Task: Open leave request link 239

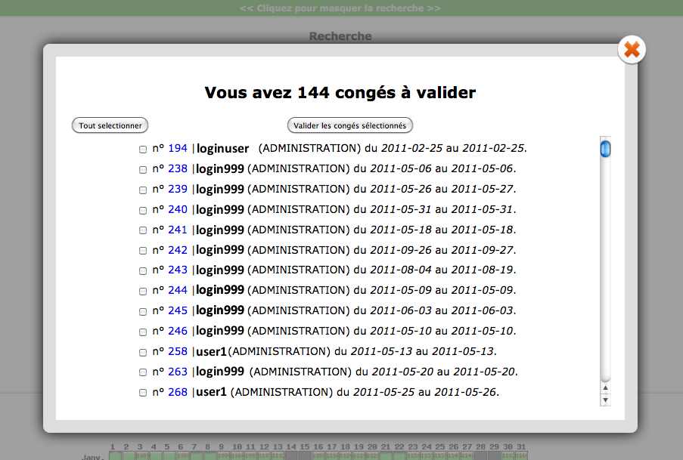Action: tap(177, 189)
